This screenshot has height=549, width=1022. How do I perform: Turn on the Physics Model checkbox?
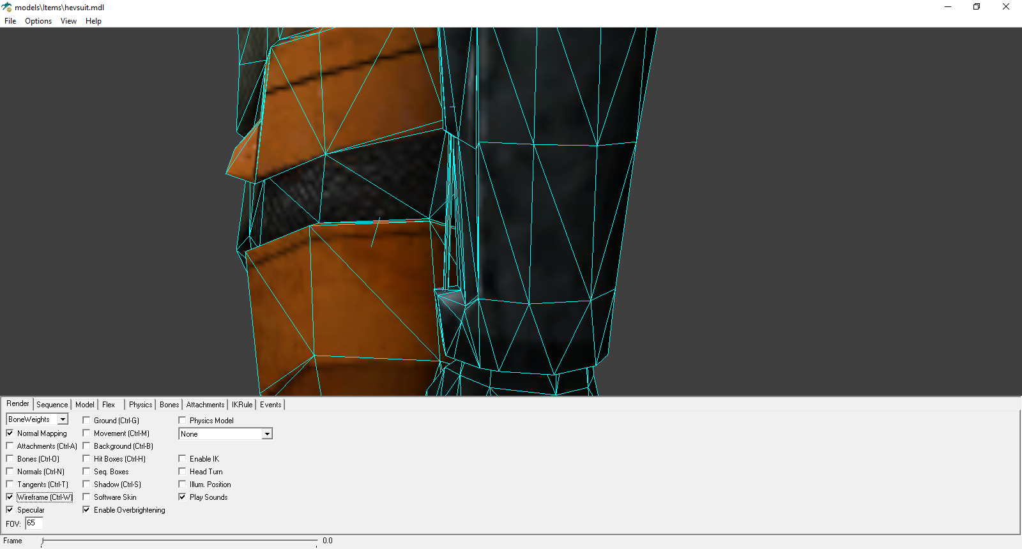[182, 420]
